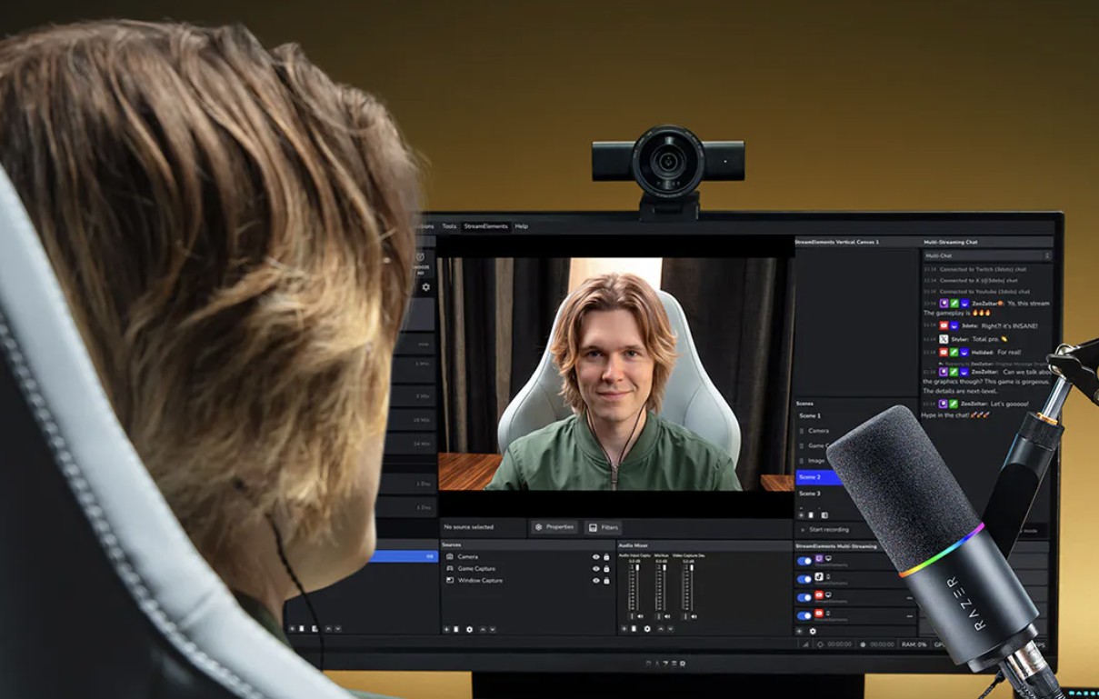The image size is (1099, 699).
Task: Mute the Audio Input Capture speaker icon
Action: pos(641,616)
